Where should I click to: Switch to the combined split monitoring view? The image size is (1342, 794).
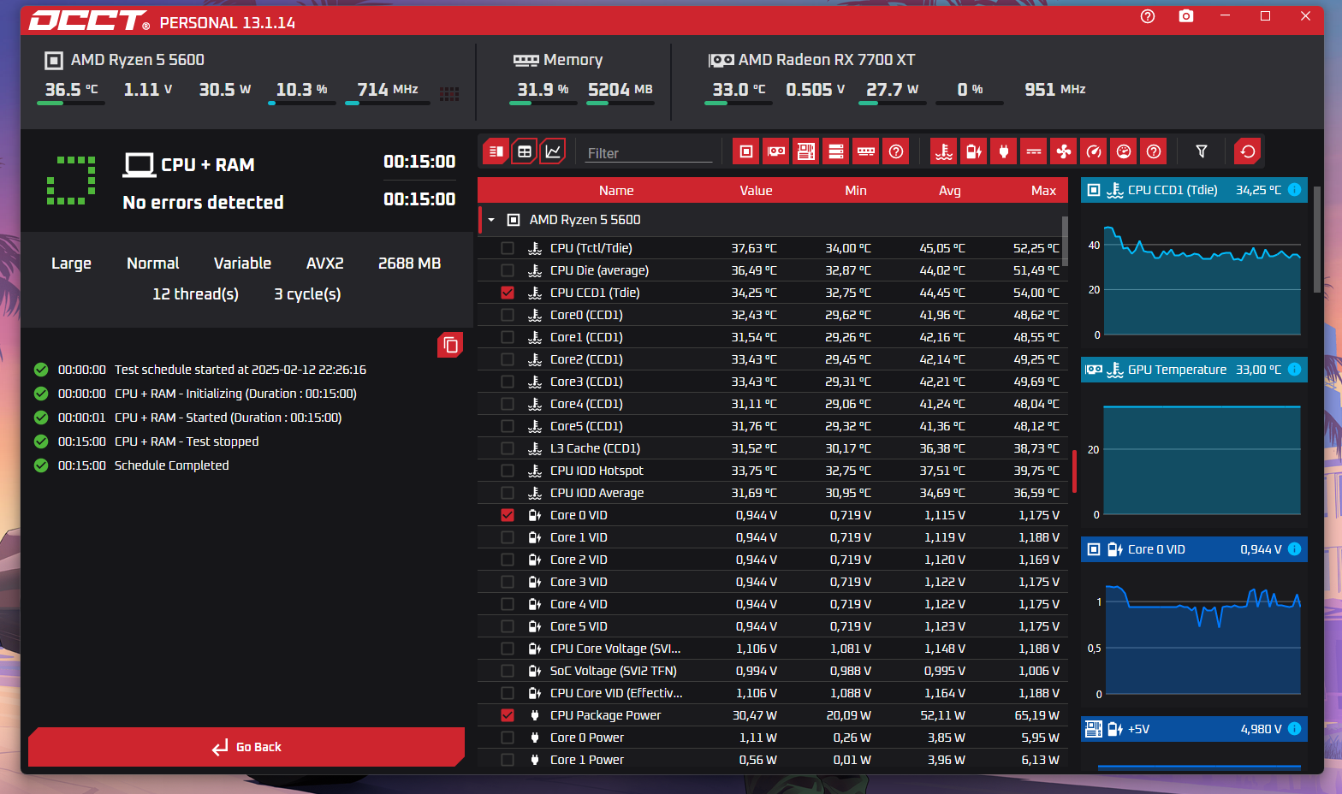(496, 151)
